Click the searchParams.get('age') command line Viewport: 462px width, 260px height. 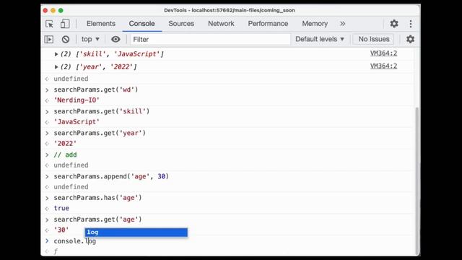[97, 220]
